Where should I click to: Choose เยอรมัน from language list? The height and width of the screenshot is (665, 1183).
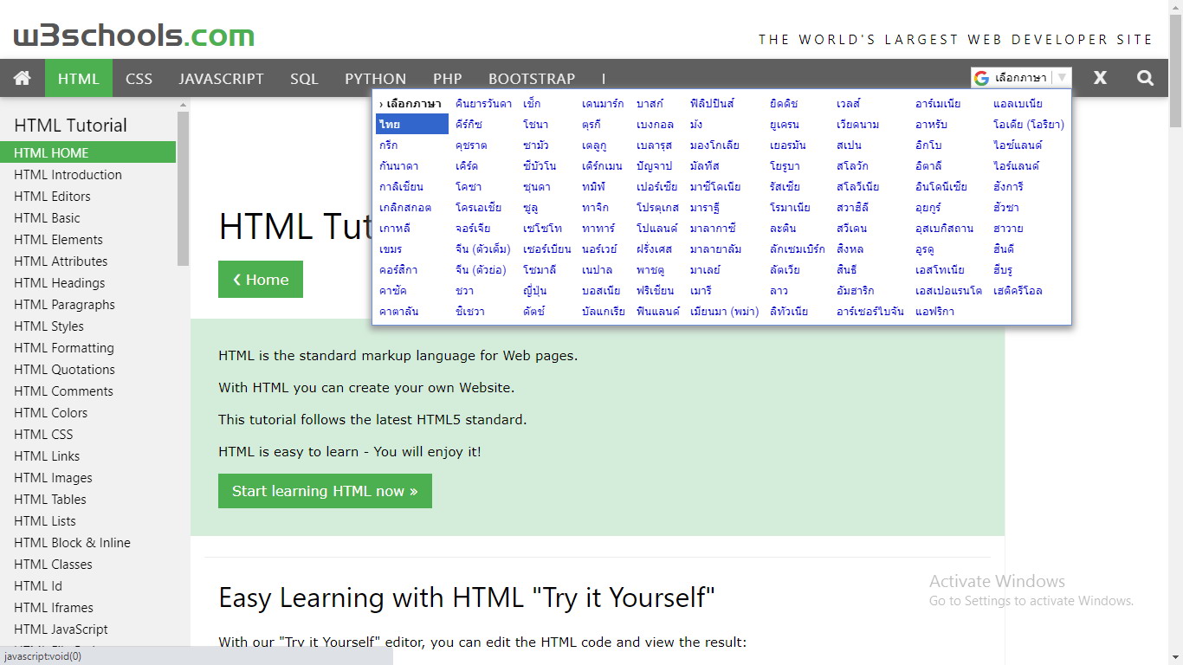click(x=787, y=145)
